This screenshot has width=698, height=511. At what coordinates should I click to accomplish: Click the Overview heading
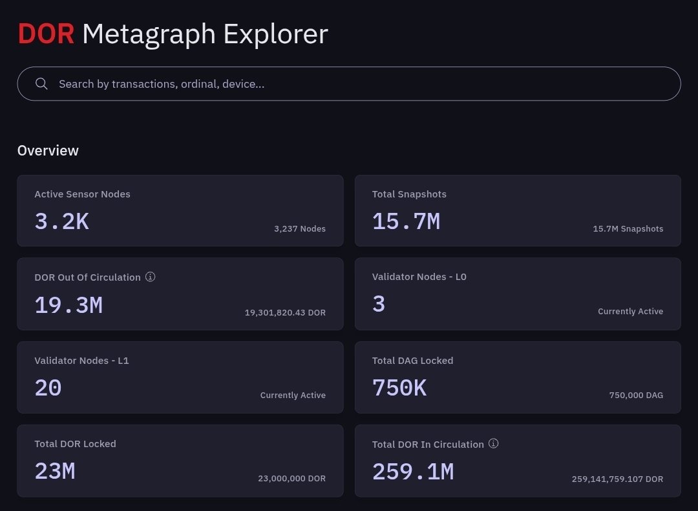coord(48,150)
